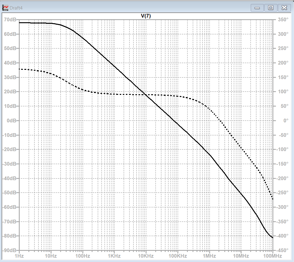
Task: Click the minimize window button
Action: click(x=257, y=7)
